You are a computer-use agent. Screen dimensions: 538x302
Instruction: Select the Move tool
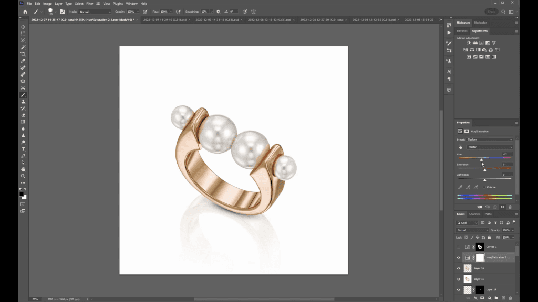(23, 27)
